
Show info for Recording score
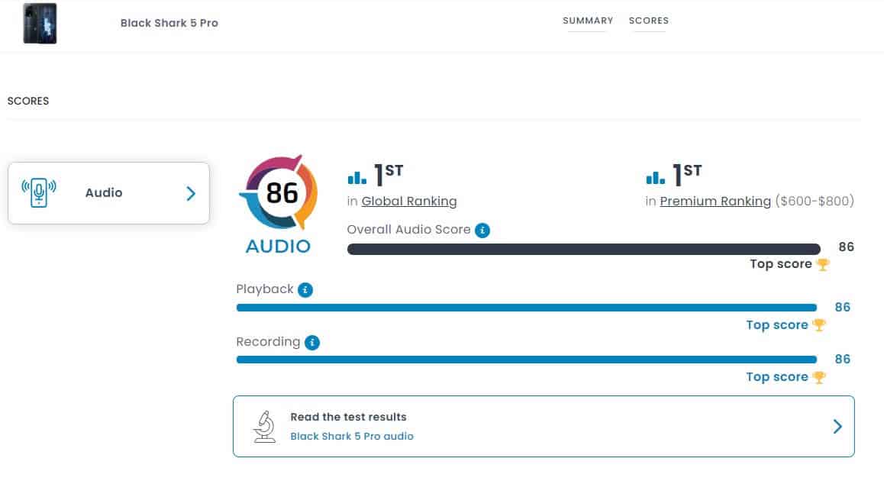point(311,343)
